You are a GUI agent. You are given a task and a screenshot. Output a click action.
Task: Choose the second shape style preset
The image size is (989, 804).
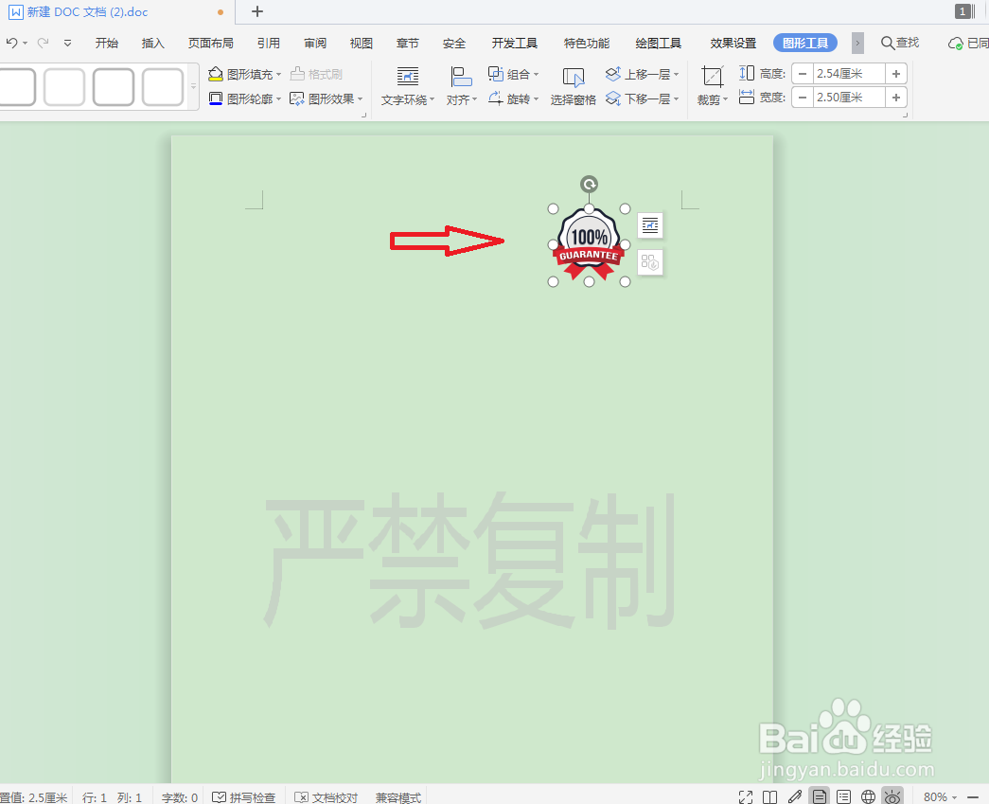click(64, 86)
